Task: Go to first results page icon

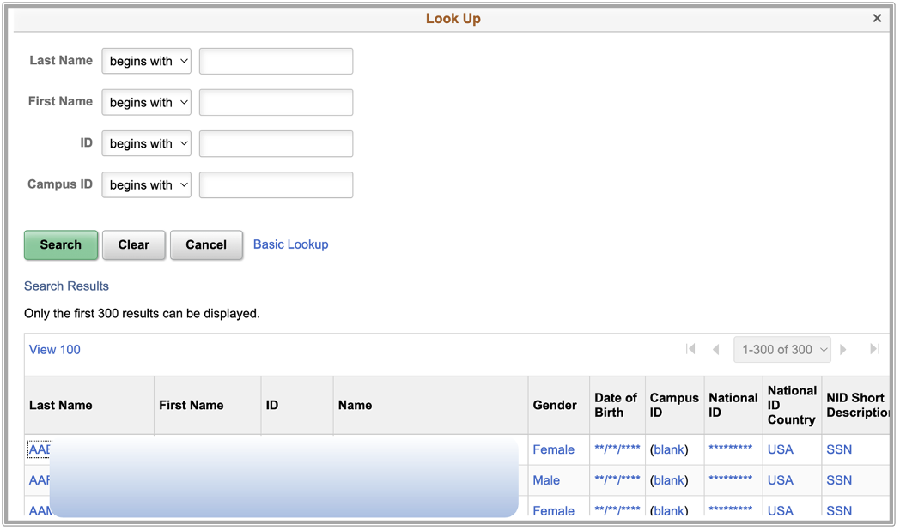Action: [x=690, y=349]
